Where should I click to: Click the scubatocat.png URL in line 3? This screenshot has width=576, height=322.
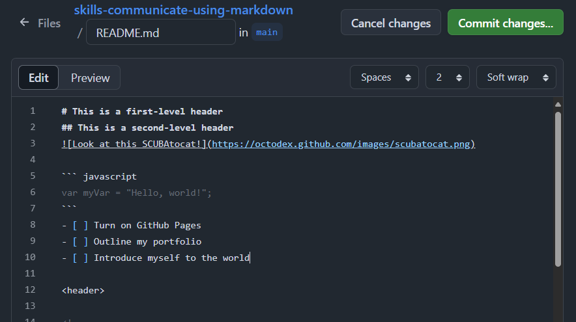point(341,144)
